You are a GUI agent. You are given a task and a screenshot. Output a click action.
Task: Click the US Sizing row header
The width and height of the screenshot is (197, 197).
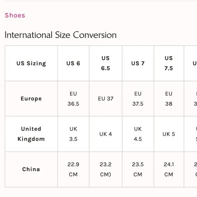(31, 63)
